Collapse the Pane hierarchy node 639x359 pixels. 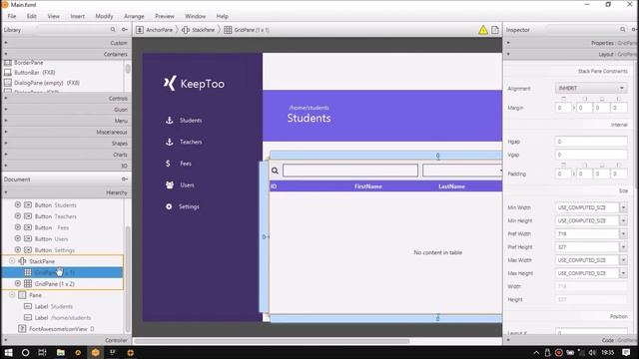pyautogui.click(x=12, y=295)
